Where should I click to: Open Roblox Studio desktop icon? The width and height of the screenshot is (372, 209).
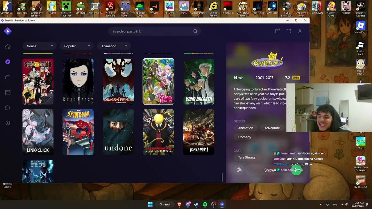tap(361, 48)
